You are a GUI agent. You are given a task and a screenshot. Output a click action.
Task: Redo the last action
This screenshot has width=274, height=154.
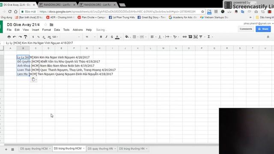pyautogui.click(x=20, y=37)
